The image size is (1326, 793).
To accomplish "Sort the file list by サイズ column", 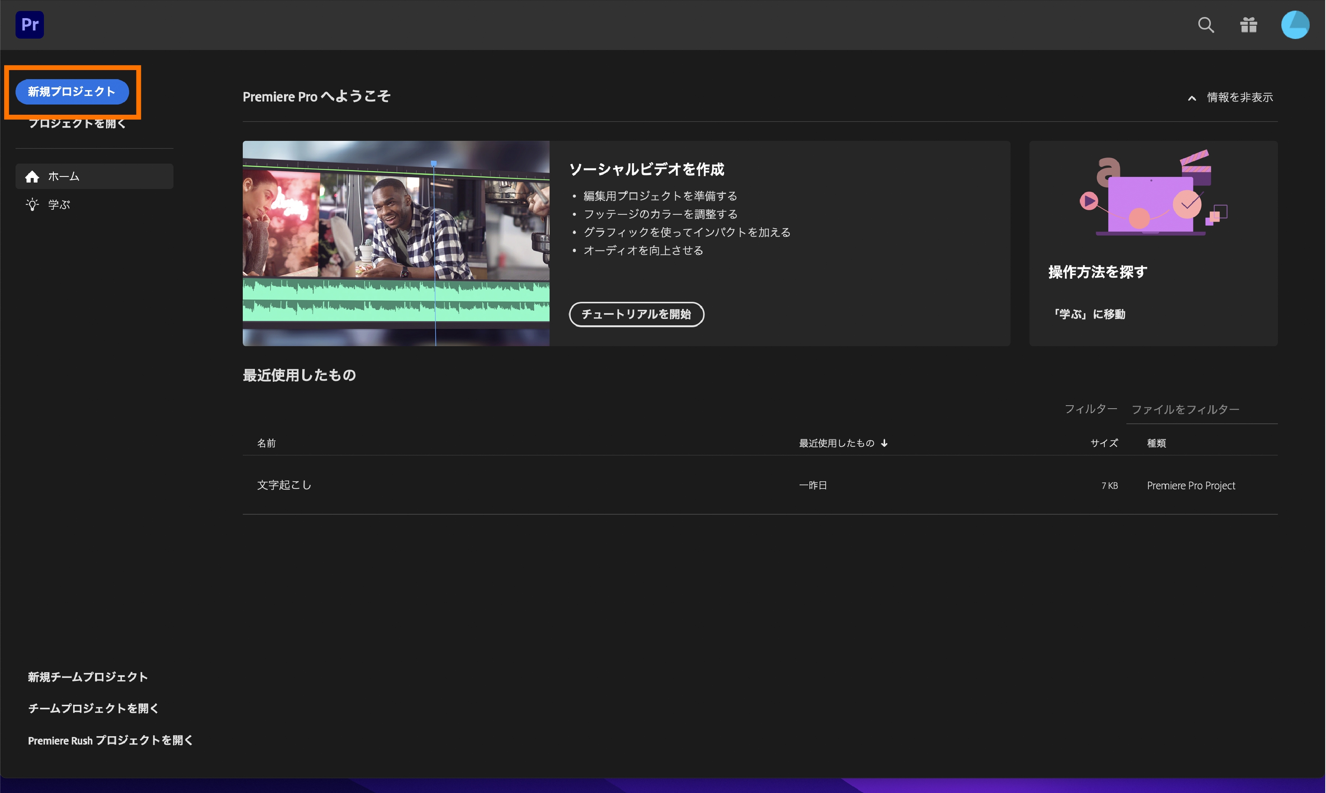I will pyautogui.click(x=1104, y=443).
